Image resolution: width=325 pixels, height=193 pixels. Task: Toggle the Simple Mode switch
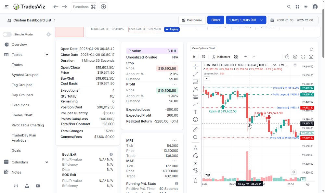pyautogui.click(x=7, y=34)
